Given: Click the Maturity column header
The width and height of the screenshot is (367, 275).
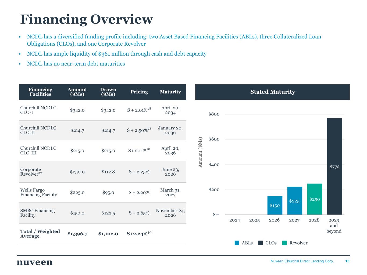Looking at the screenshot, I should tap(170, 92).
